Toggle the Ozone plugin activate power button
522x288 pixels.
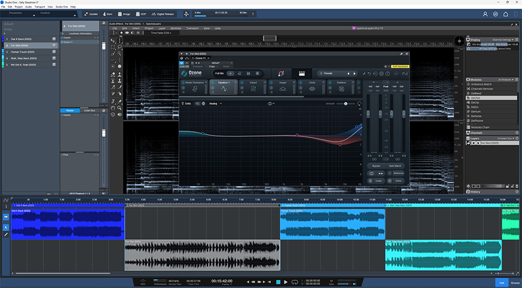(182, 63)
